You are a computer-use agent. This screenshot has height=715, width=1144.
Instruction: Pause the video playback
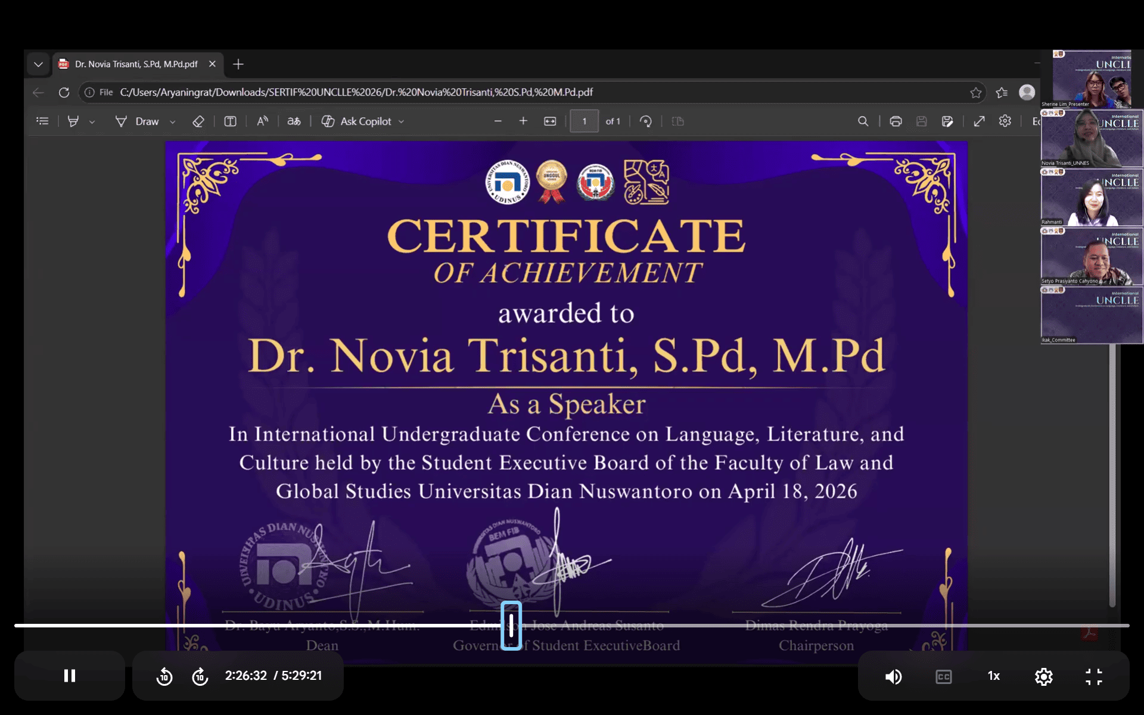pyautogui.click(x=70, y=676)
